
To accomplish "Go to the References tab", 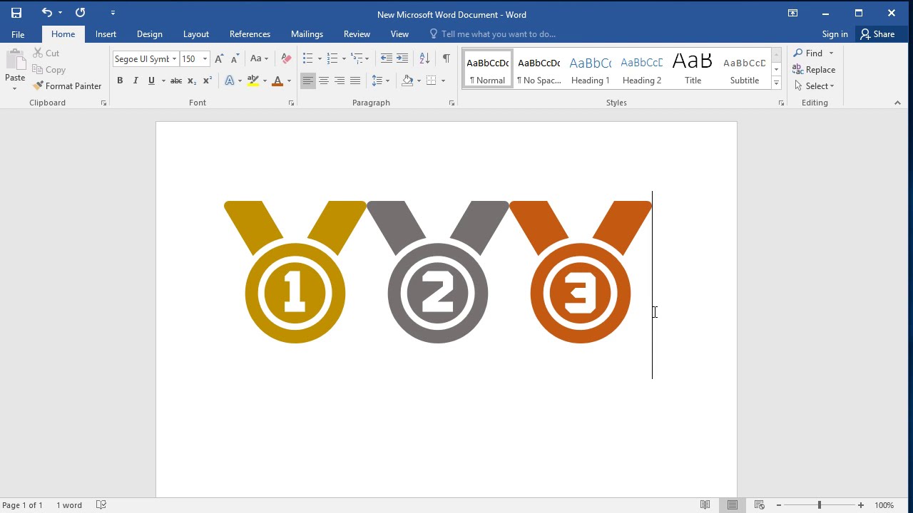I will point(250,34).
